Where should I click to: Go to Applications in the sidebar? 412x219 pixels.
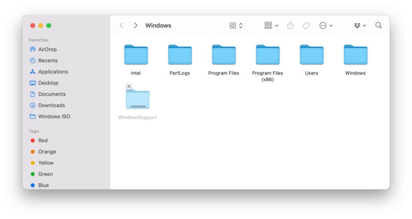[49, 72]
